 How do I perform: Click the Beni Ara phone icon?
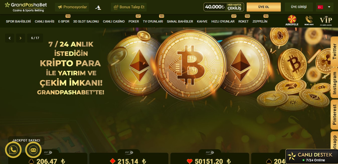[x=309, y=21]
